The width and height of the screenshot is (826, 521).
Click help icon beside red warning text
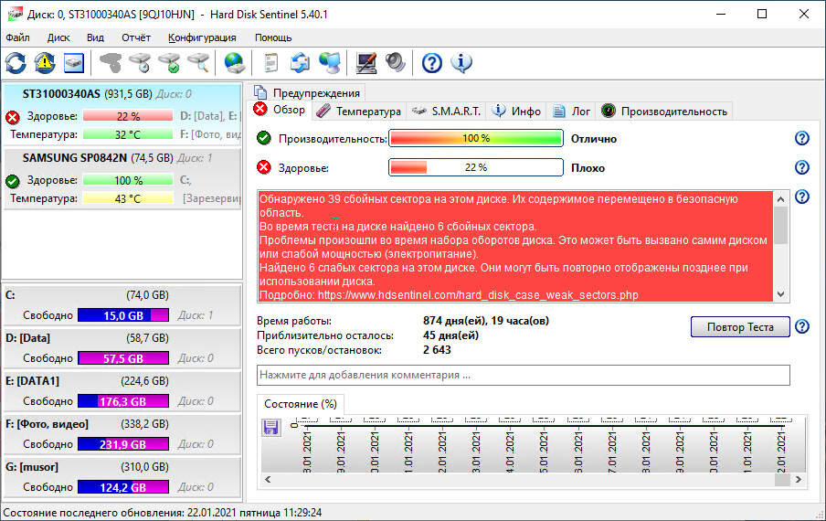[801, 197]
